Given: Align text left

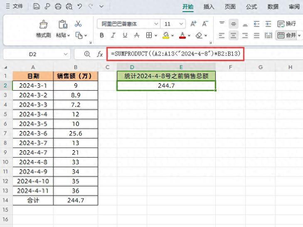Looking at the screenshot, I should [222, 35].
